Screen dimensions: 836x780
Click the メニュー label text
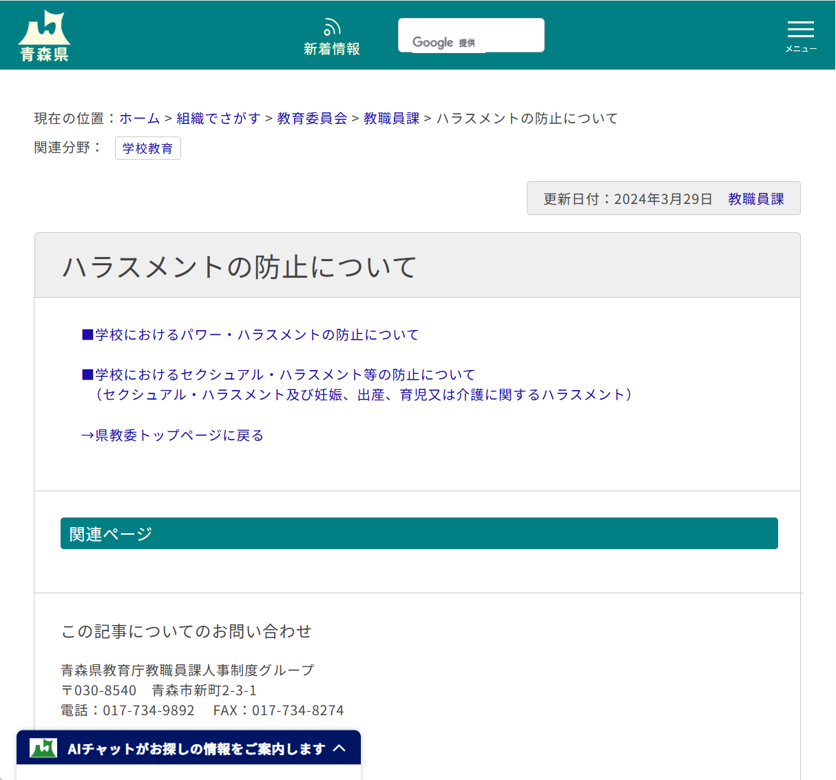pos(800,48)
